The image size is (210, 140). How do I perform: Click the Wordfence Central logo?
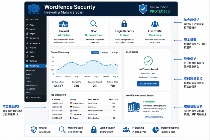point(134,107)
